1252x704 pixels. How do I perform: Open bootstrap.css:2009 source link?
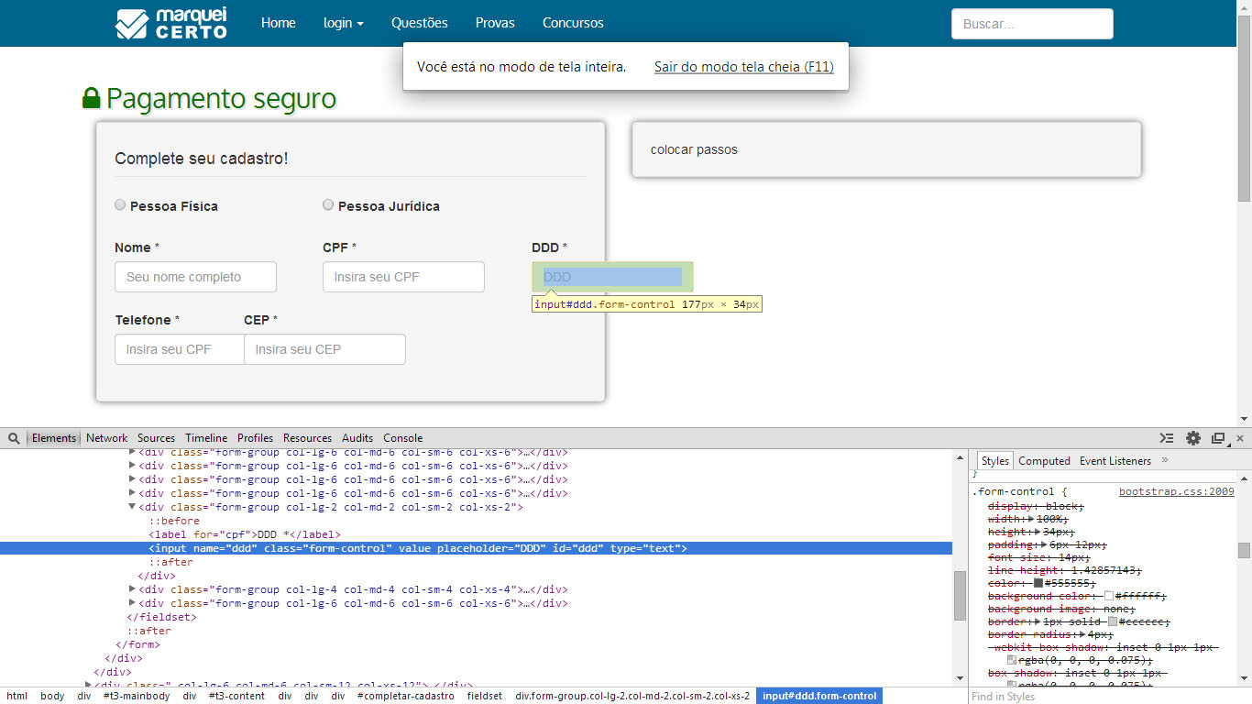point(1177,492)
